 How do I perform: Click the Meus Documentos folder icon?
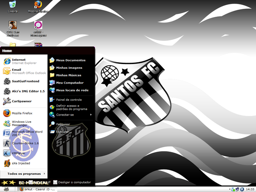click(x=52, y=60)
